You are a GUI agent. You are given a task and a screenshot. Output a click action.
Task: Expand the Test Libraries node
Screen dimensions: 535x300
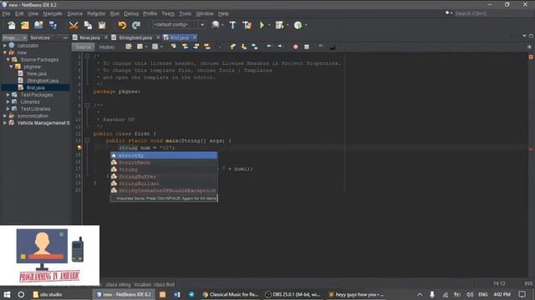[8, 109]
